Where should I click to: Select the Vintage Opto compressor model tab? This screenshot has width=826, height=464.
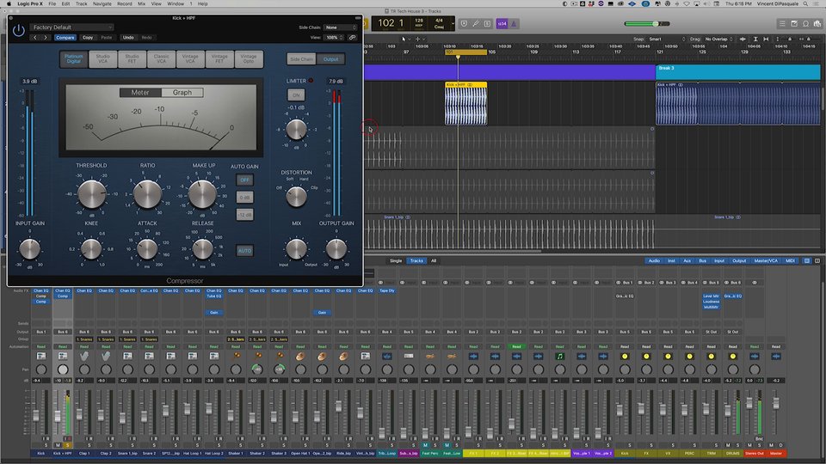(249, 59)
